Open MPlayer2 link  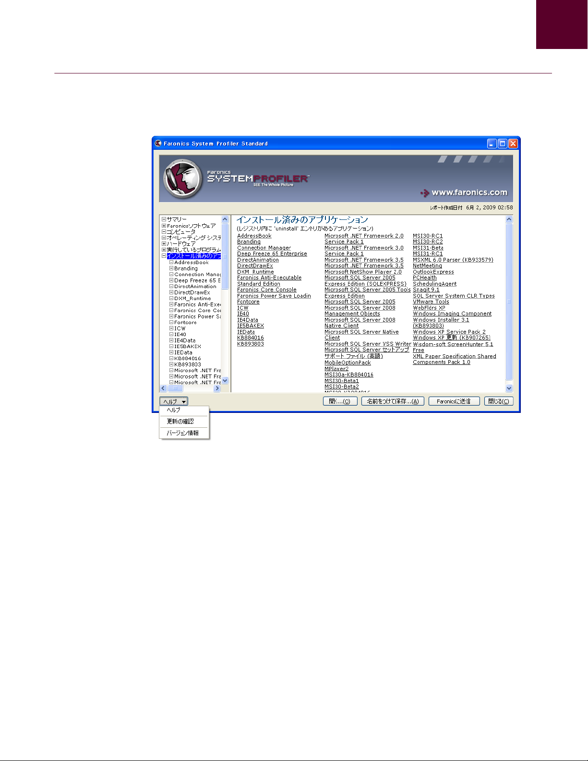(336, 369)
